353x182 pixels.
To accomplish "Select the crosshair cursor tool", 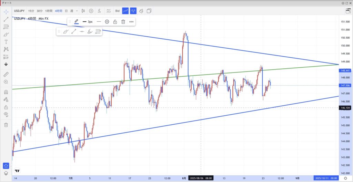I will tap(6, 12).
